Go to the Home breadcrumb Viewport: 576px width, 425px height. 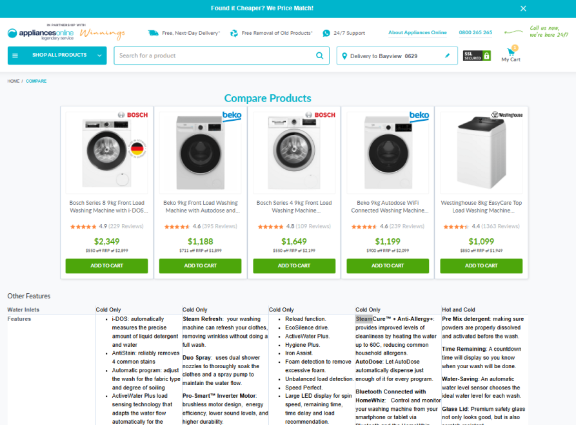pos(14,81)
